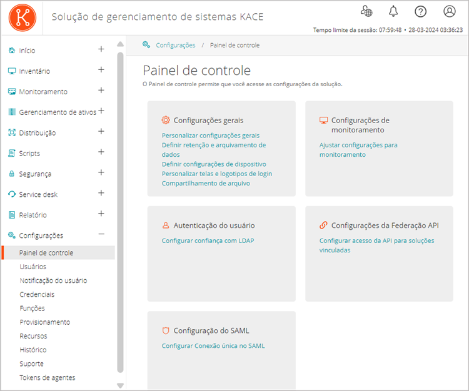
Task: Click the Configuração do SAML shield icon
Action: tap(166, 330)
